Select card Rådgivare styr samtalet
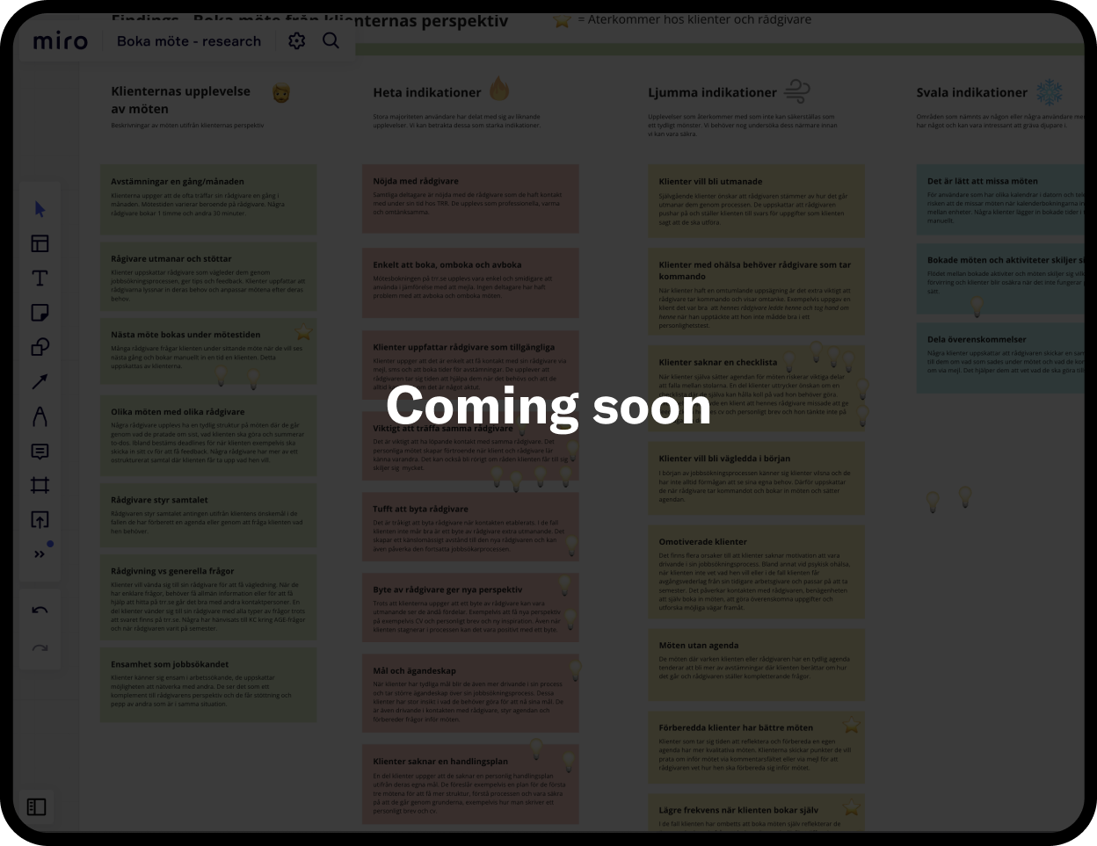The height and width of the screenshot is (846, 1097). [x=208, y=516]
